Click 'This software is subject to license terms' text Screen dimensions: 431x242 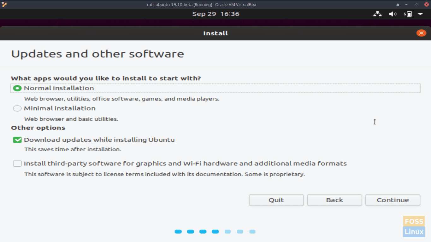click(x=164, y=174)
